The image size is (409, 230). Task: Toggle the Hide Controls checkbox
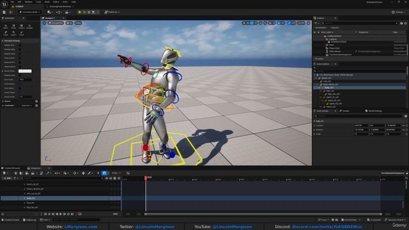20,58
